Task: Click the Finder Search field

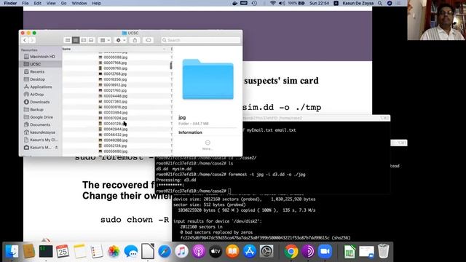Action: tap(201, 40)
